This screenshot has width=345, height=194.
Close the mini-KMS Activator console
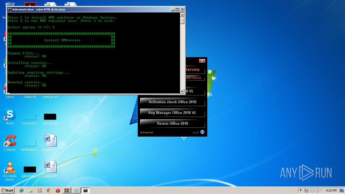[x=182, y=9]
